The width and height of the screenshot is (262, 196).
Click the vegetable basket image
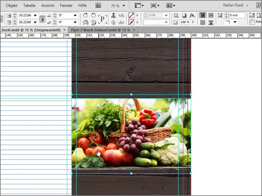click(131, 134)
